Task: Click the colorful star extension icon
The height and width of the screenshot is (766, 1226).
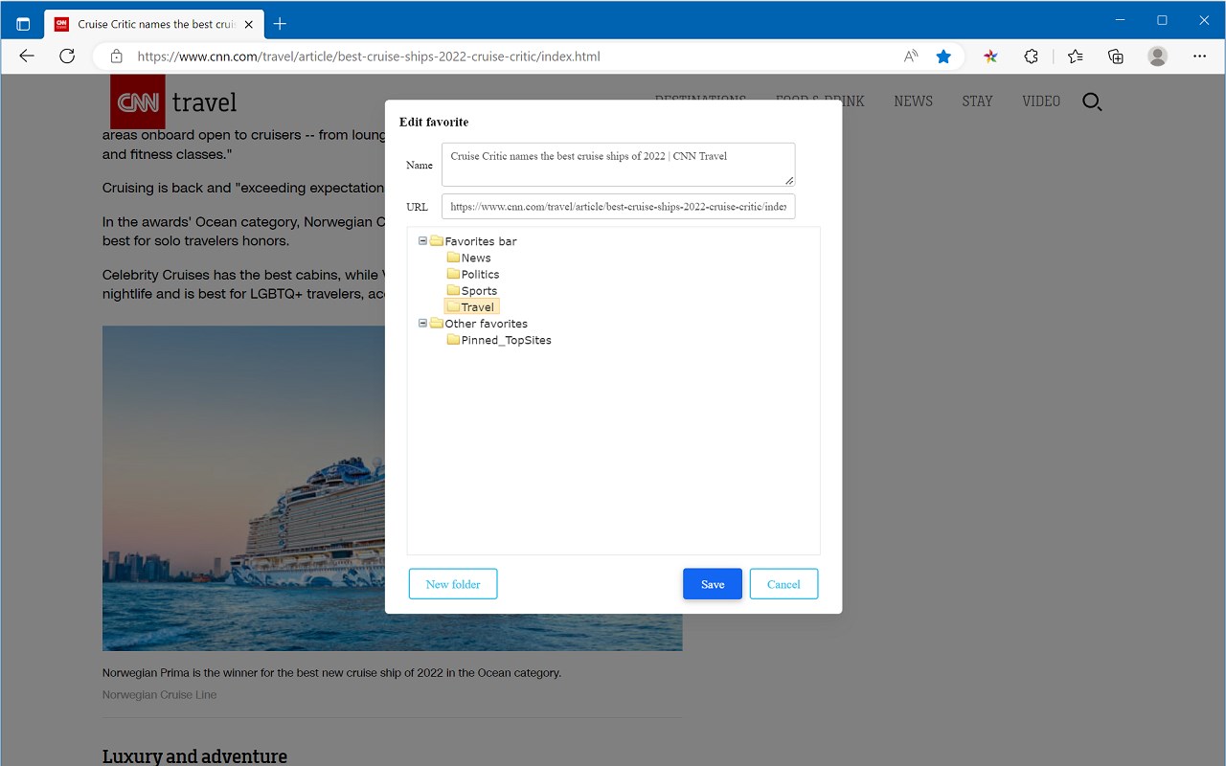Action: 990,56
